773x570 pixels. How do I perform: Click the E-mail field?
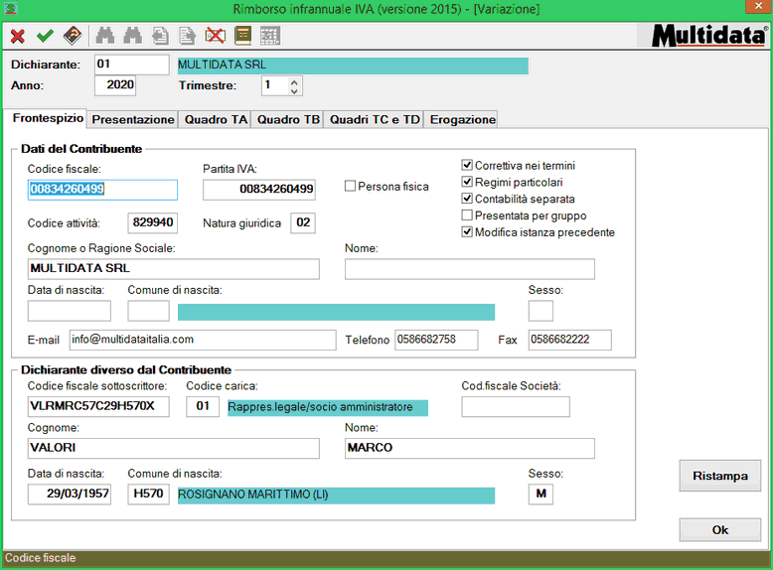203,340
